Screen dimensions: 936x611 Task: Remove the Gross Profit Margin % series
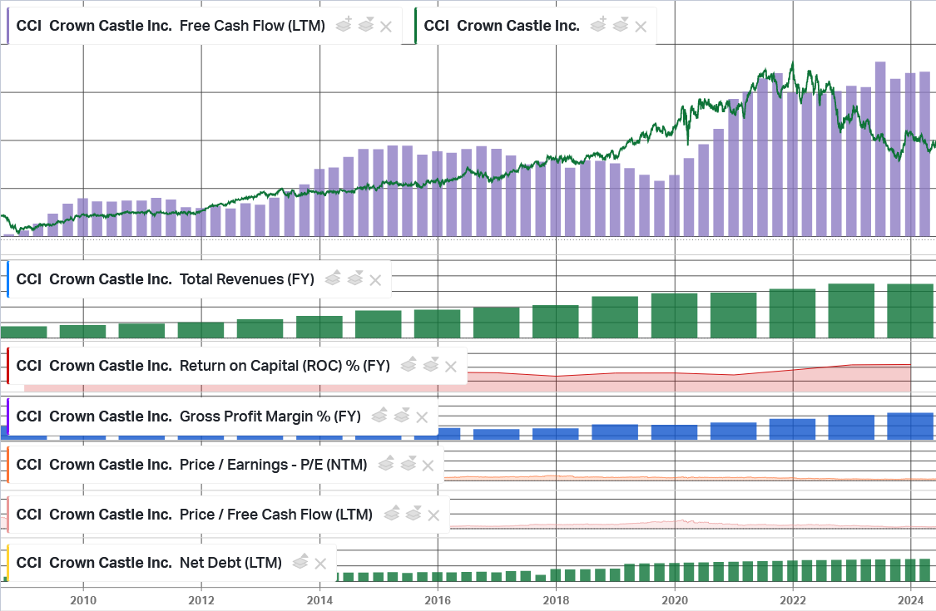point(422,417)
